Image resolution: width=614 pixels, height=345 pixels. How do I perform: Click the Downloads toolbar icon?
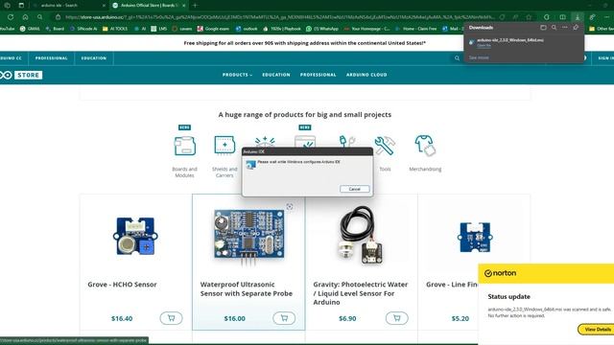tap(578, 17)
